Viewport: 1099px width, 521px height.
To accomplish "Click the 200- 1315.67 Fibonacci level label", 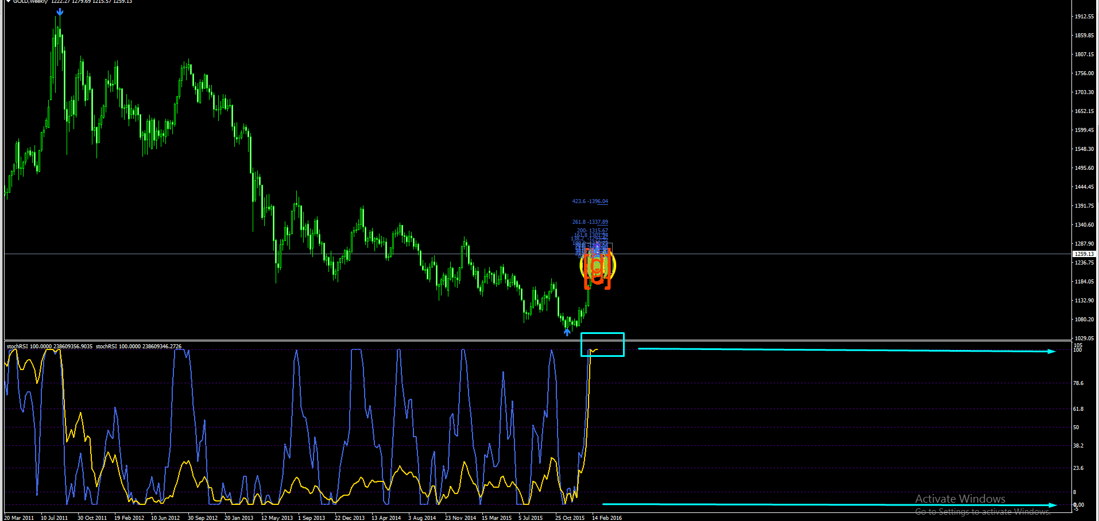I will pyautogui.click(x=592, y=231).
